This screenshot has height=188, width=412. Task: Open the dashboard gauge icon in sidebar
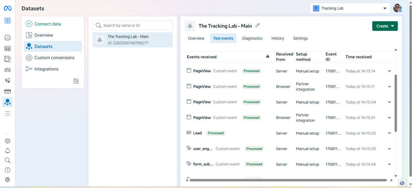point(7,38)
